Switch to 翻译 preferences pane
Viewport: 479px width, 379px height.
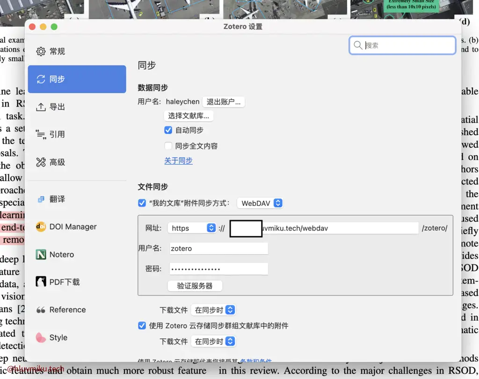[77, 199]
